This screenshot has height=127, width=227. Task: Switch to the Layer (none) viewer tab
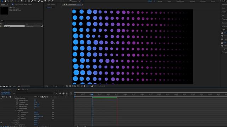tap(51, 5)
